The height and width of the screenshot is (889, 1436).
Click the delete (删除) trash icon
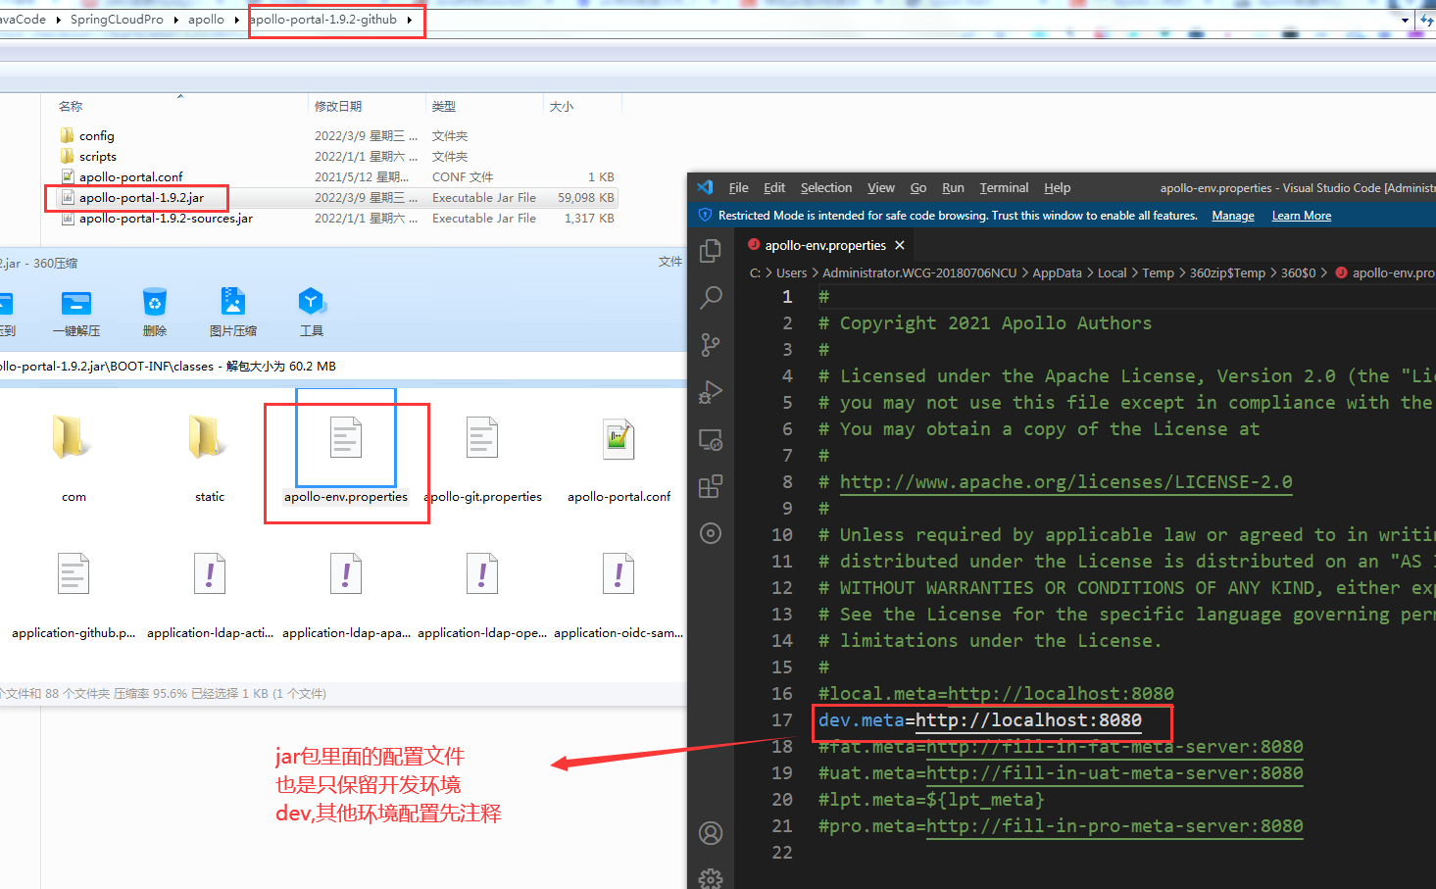(155, 302)
